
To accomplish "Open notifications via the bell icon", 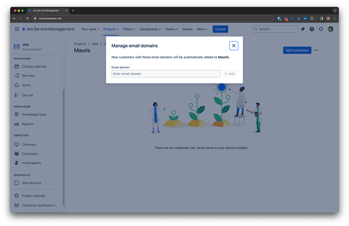I will [x=303, y=29].
